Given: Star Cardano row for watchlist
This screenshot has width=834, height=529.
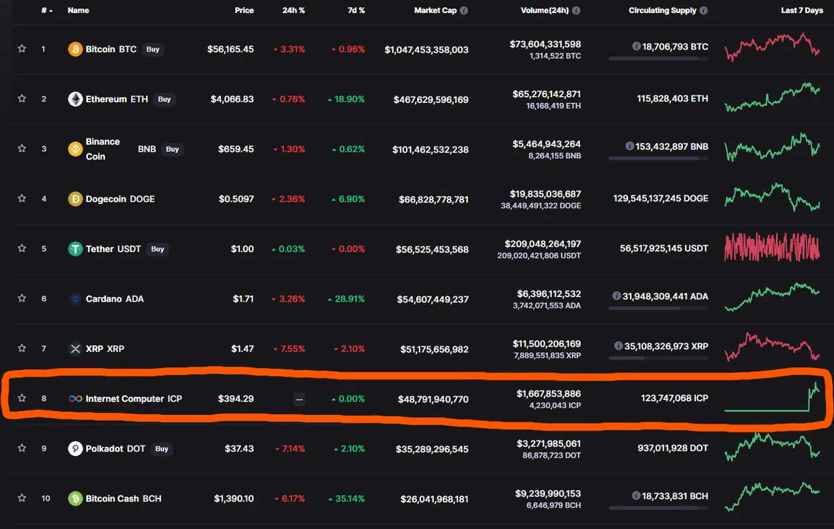Looking at the screenshot, I should pos(22,298).
